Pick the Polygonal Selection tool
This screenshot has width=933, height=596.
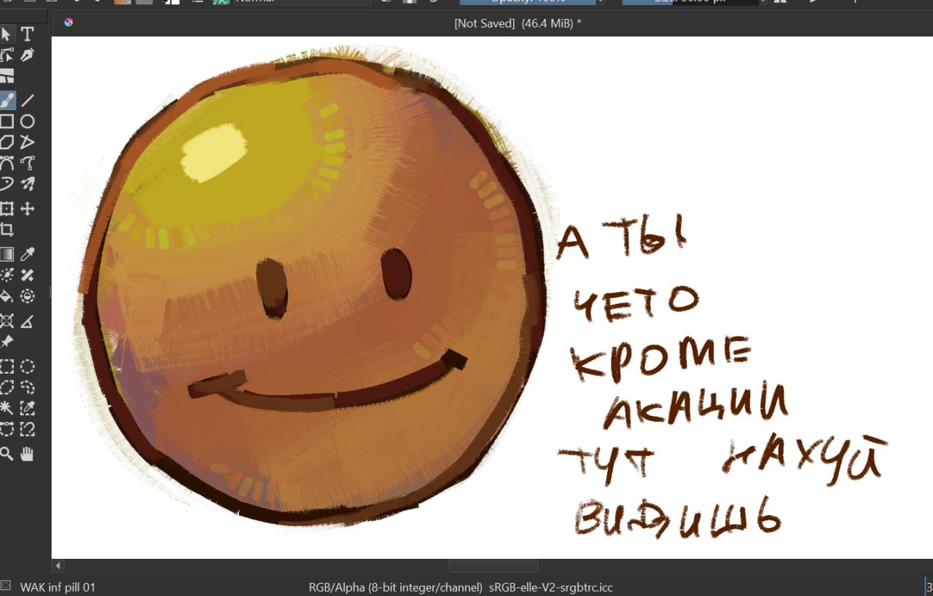tap(7, 387)
